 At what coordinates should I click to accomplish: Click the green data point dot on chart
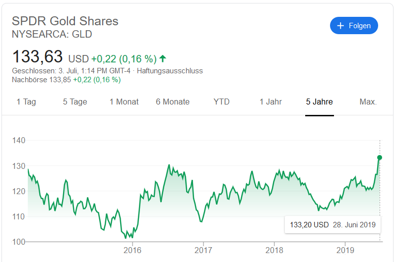380,157
